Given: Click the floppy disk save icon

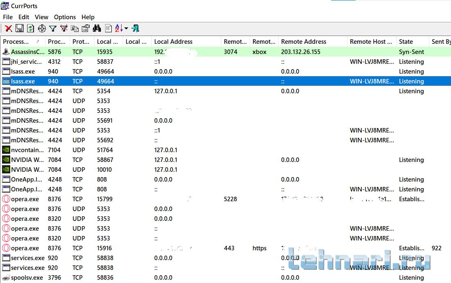Looking at the screenshot, I should tap(19, 28).
